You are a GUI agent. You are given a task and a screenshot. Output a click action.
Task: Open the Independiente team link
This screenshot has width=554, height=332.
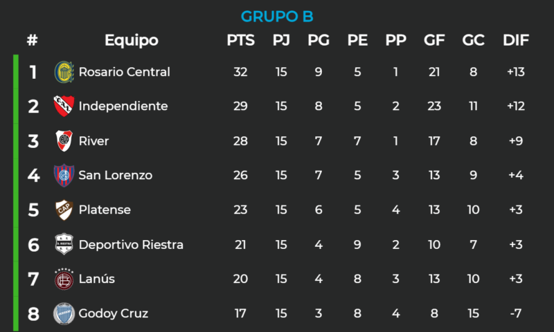pyautogui.click(x=123, y=106)
